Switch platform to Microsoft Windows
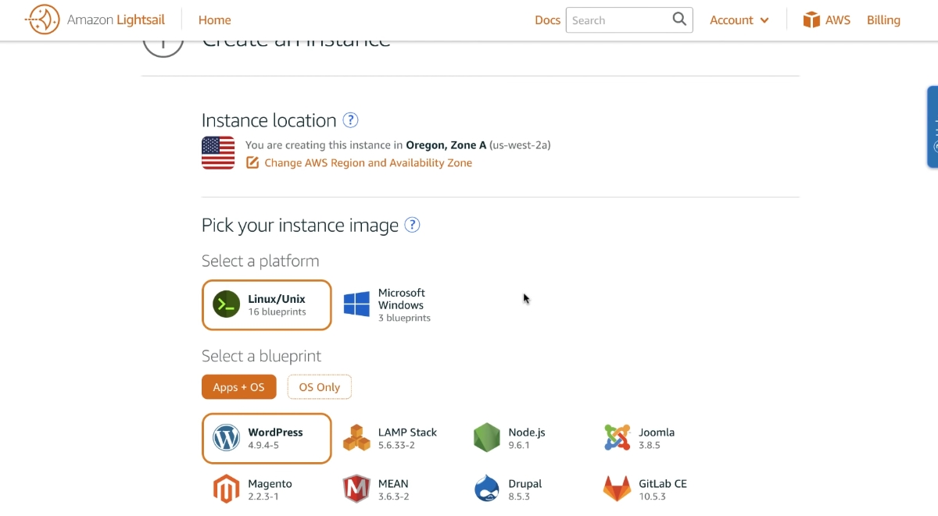 click(x=388, y=305)
